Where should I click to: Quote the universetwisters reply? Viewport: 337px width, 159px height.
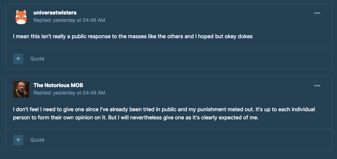[37, 59]
